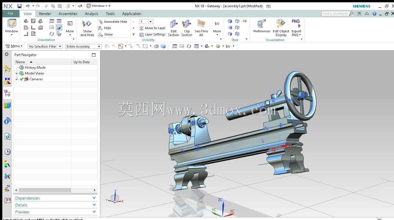The width and height of the screenshot is (394, 220).
Task: Open the Part Navigator sidebar tab
Action: coord(7,93)
